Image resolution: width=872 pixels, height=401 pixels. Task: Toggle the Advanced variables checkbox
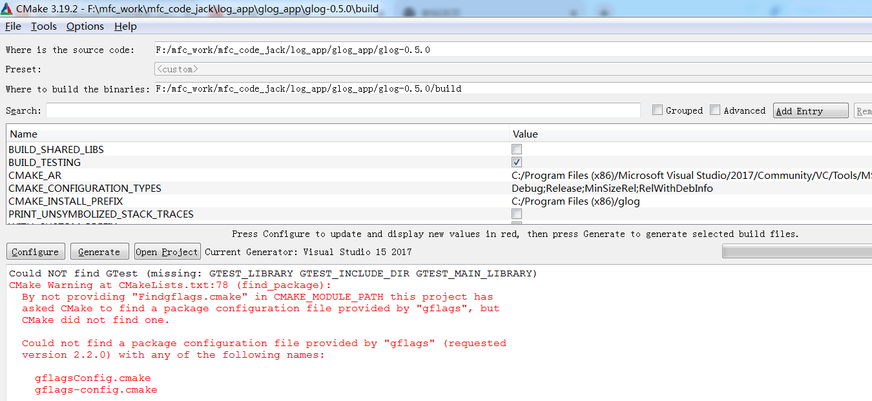coord(715,110)
